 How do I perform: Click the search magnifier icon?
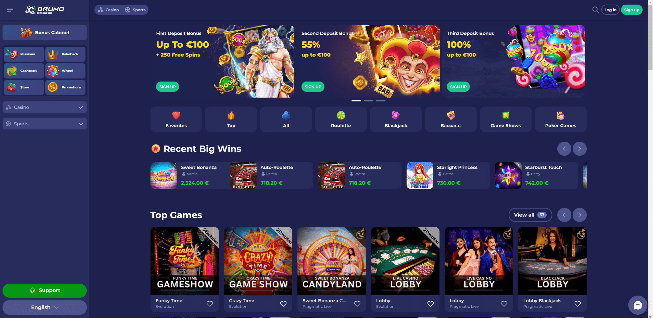595,10
